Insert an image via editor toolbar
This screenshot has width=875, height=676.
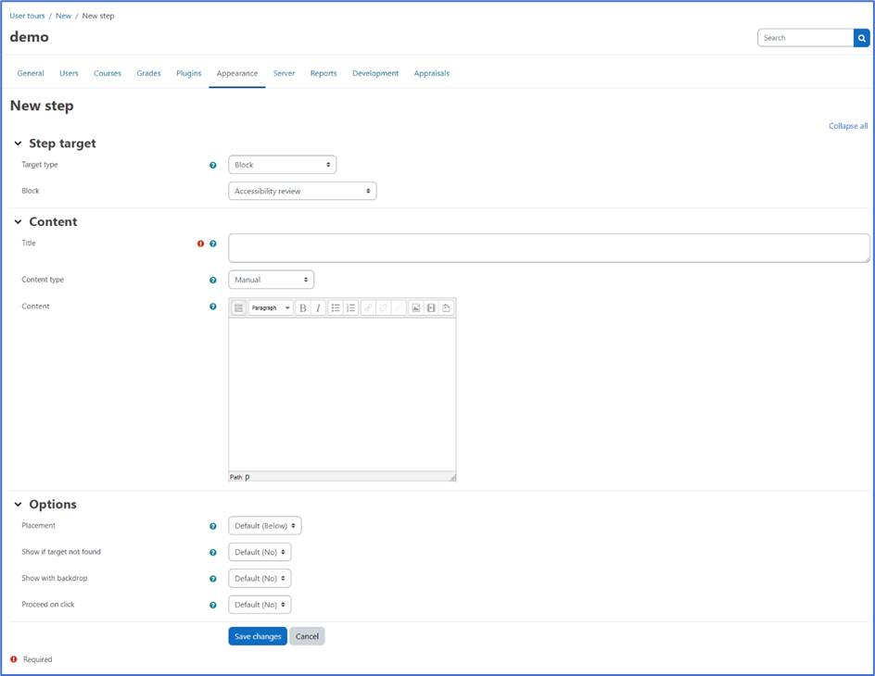416,307
